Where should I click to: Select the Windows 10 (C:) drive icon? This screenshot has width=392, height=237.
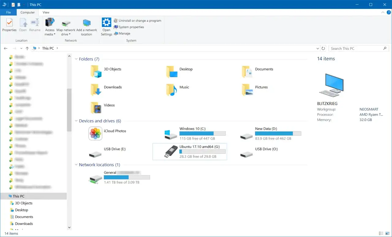171,134
